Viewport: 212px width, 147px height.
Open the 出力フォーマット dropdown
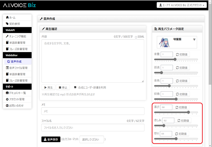click(92, 139)
